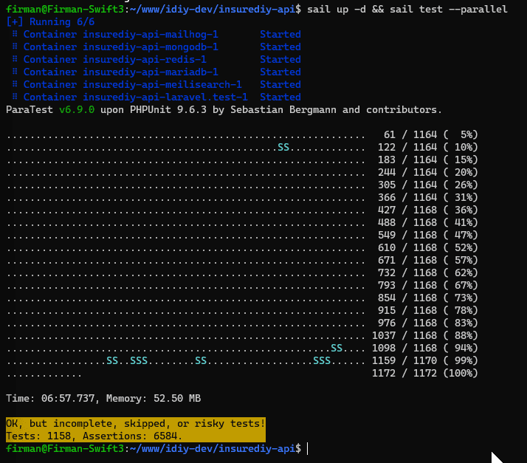Screen dimensions: 527x463
Task: Click the SS skipped markers on the 122 row
Action: [283, 148]
